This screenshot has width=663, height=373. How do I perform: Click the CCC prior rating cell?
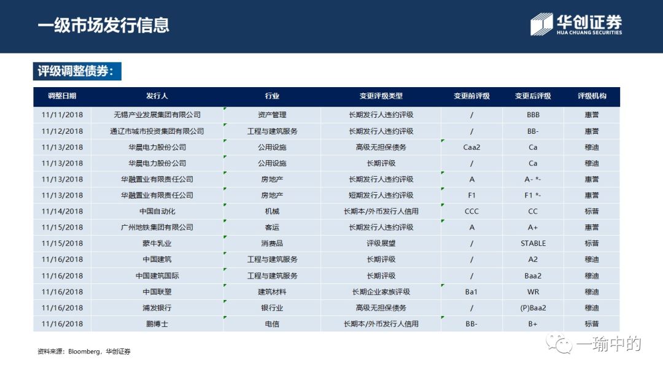[x=471, y=211]
